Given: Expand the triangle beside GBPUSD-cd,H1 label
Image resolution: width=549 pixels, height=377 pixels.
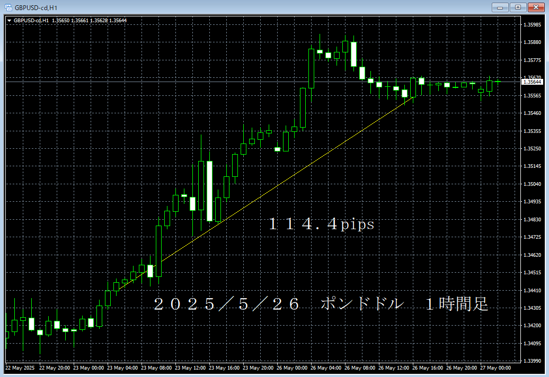Looking at the screenshot, I should pyautogui.click(x=9, y=21).
